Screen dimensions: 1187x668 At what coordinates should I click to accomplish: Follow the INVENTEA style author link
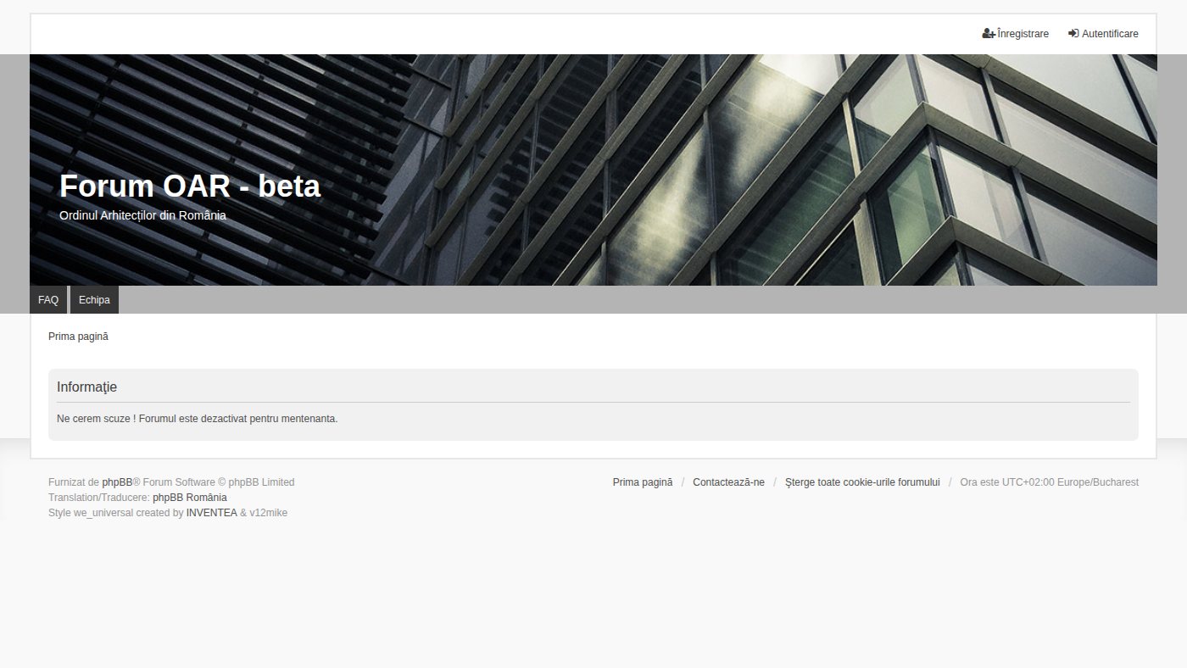tap(212, 513)
